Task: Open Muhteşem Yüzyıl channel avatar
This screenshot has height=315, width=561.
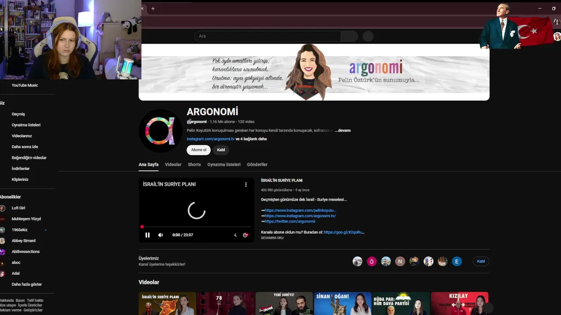Action: point(3,219)
